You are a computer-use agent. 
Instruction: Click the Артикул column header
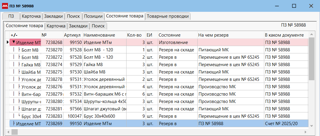(72, 35)
